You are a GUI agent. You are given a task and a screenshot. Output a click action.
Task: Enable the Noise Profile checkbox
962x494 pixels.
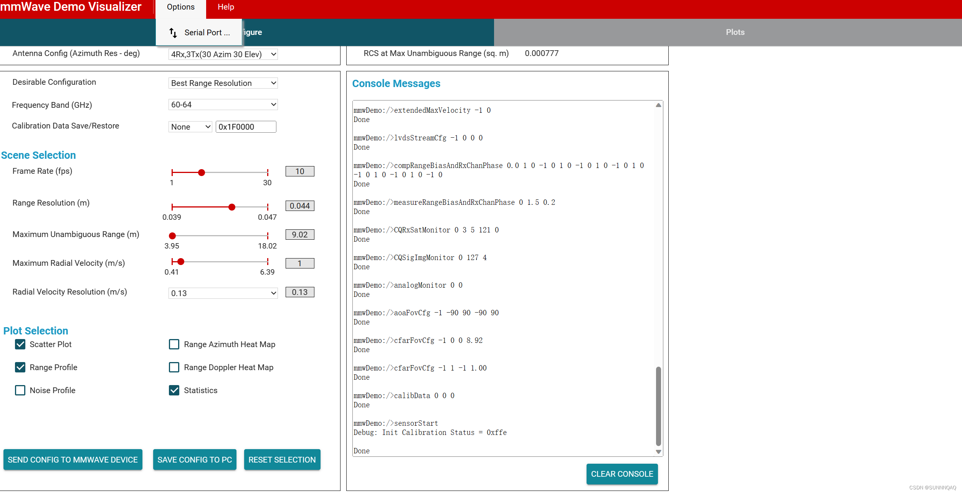click(x=20, y=390)
